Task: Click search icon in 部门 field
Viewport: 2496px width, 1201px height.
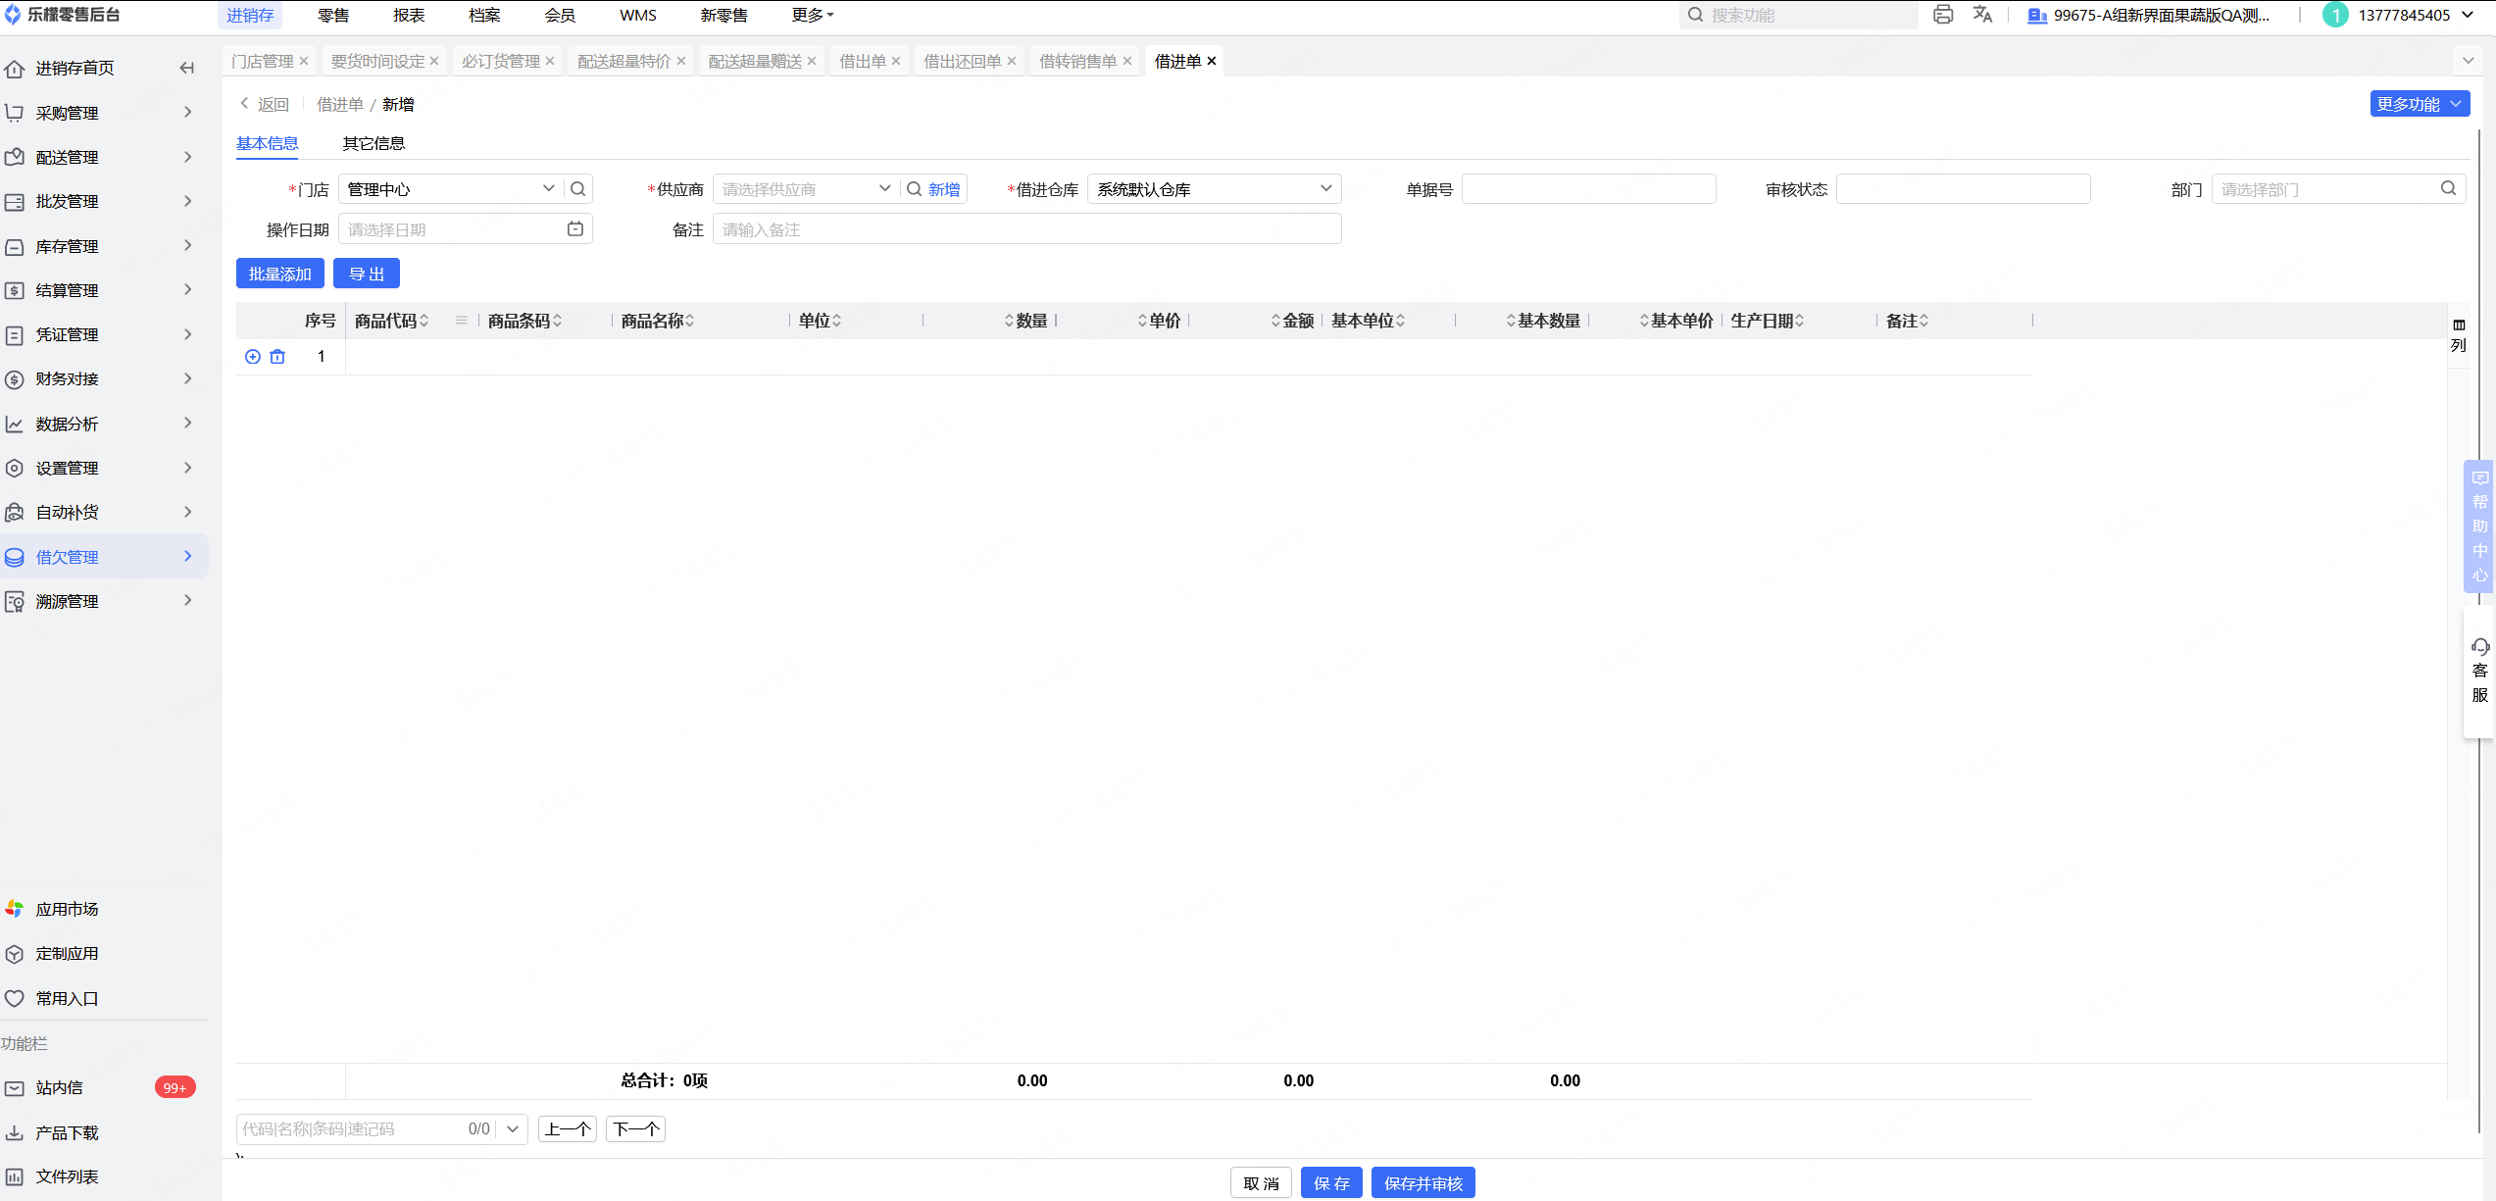Action: (x=2448, y=189)
